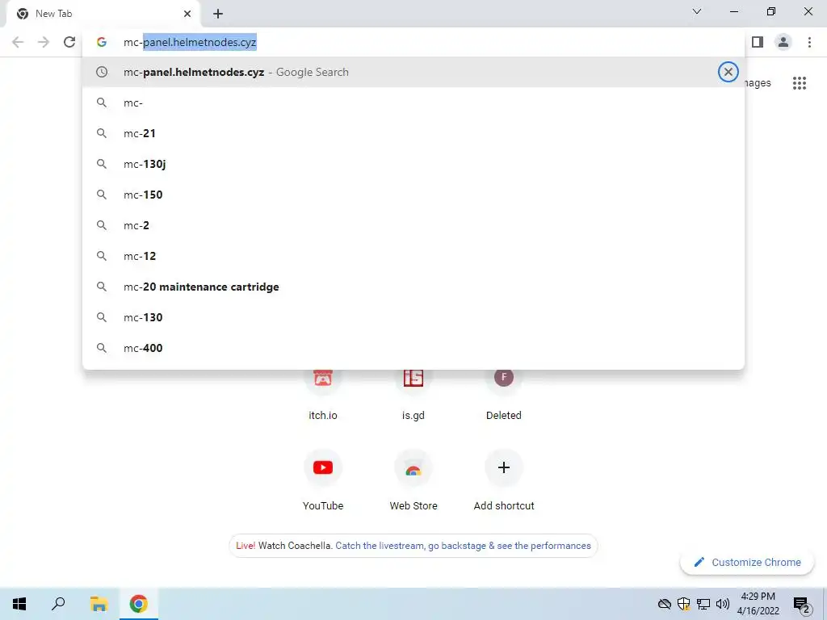Open the Windows Security tray icon

tap(683, 604)
